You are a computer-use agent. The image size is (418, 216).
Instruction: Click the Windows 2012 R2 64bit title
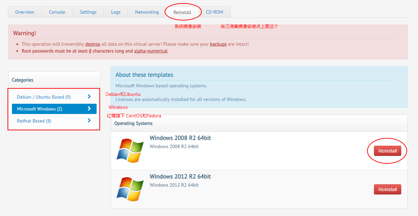click(x=180, y=177)
